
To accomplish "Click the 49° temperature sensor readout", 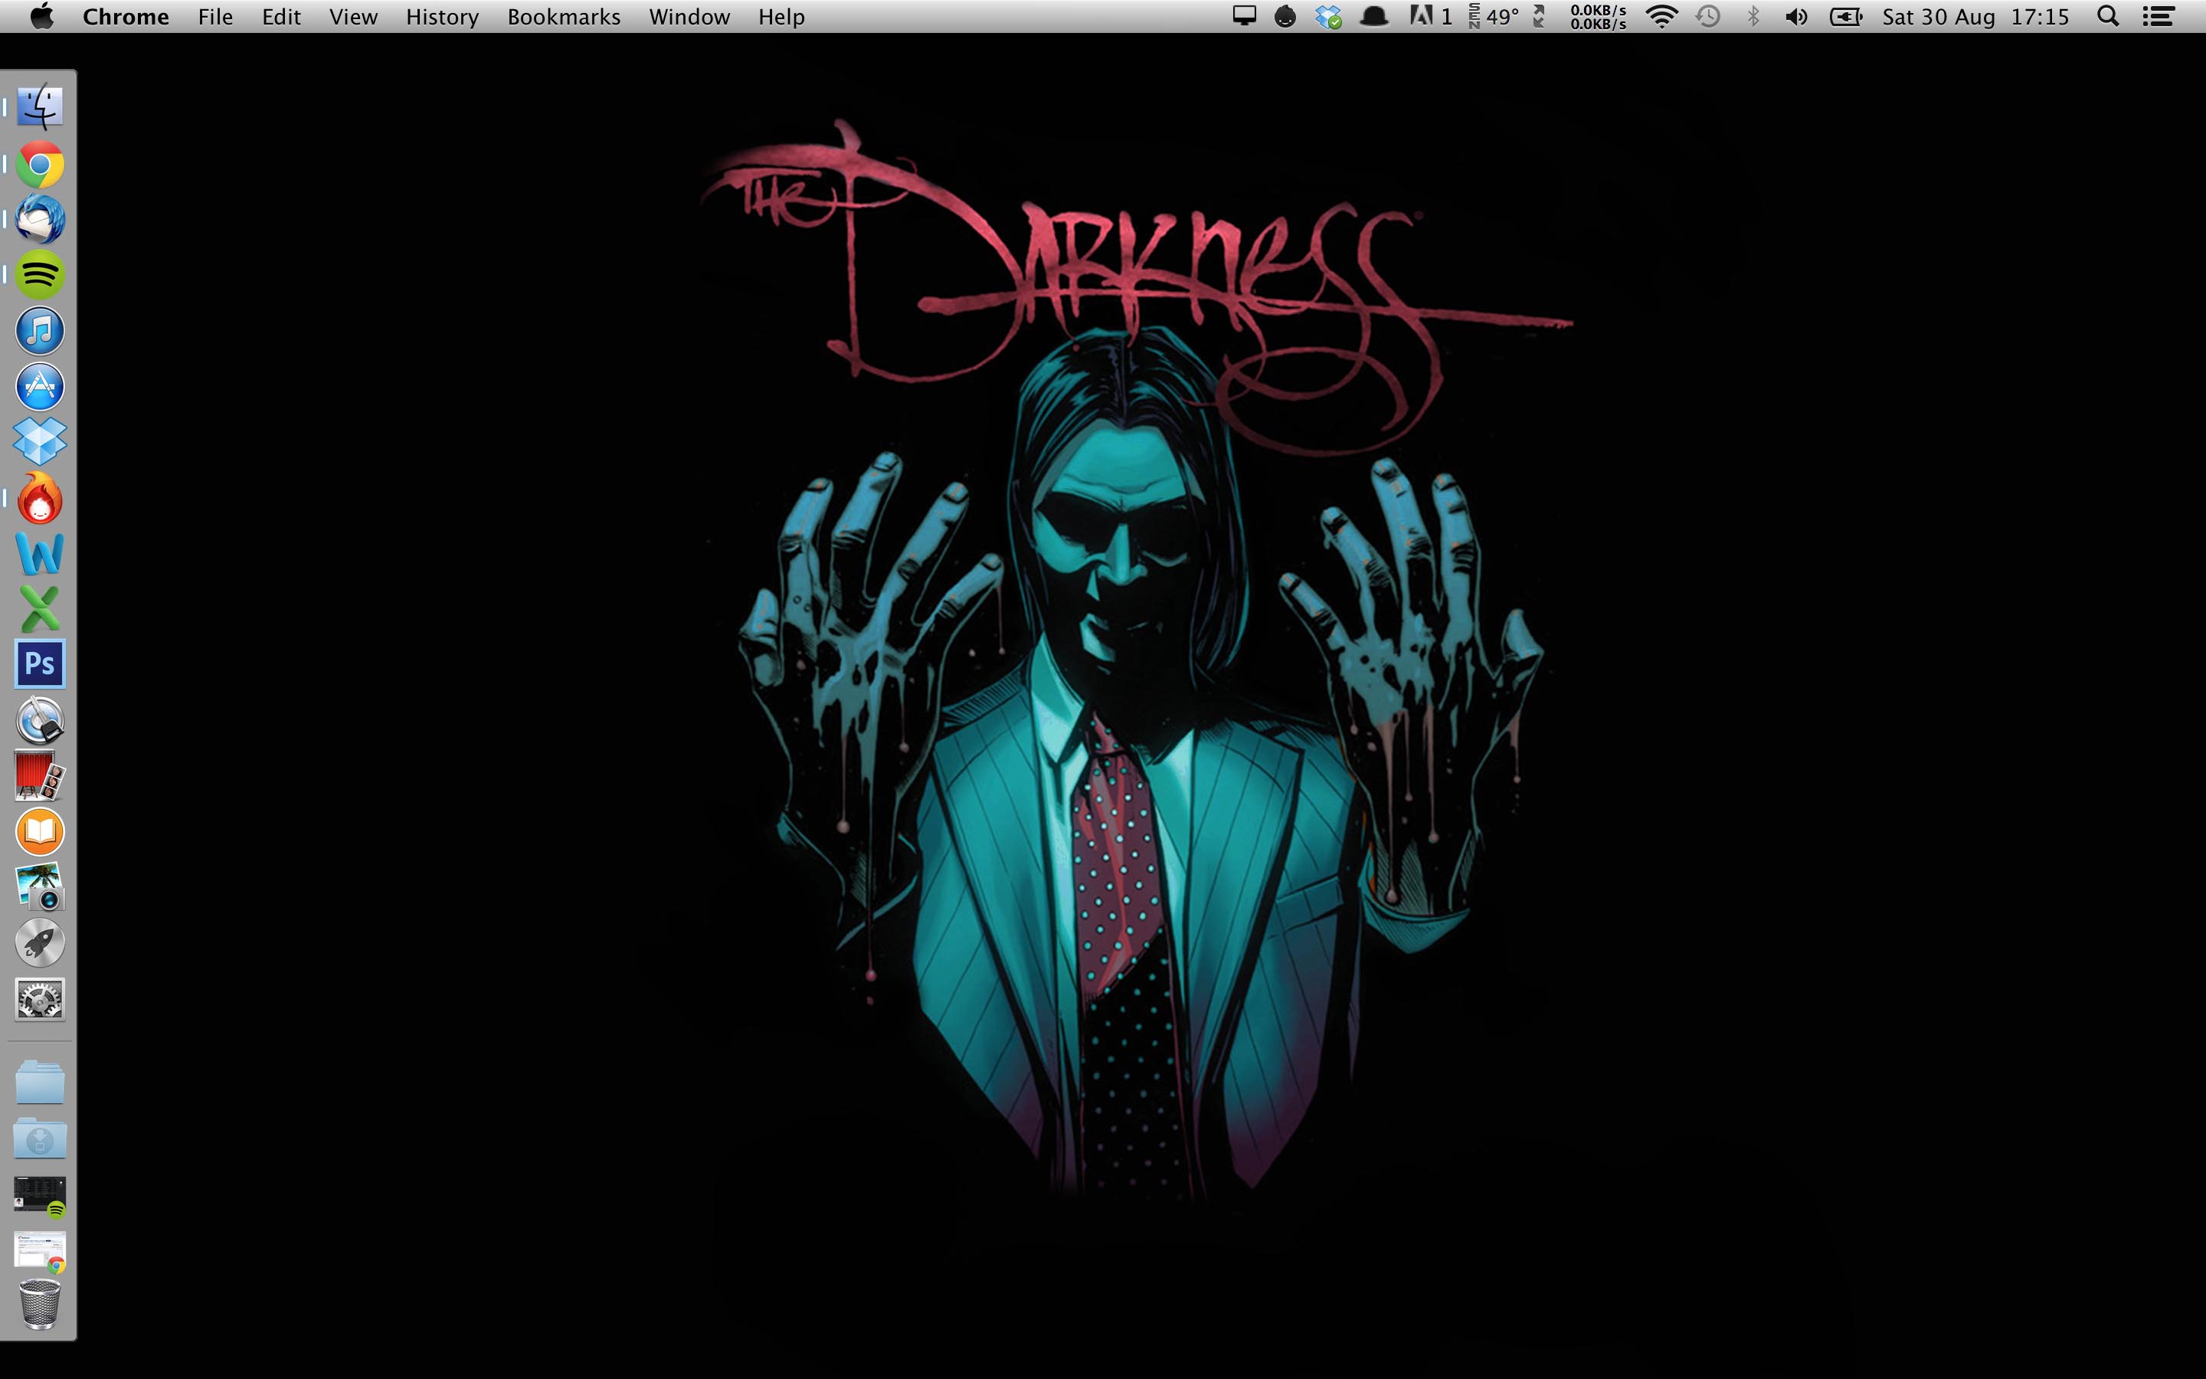I will click(1493, 16).
